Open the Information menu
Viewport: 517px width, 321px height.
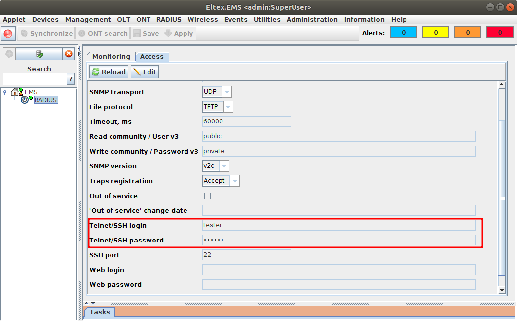pos(365,19)
